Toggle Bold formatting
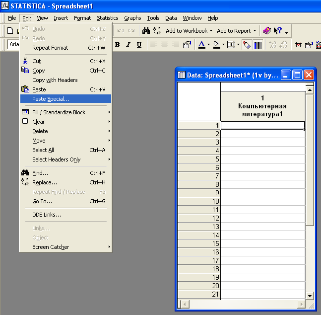 tap(118, 45)
